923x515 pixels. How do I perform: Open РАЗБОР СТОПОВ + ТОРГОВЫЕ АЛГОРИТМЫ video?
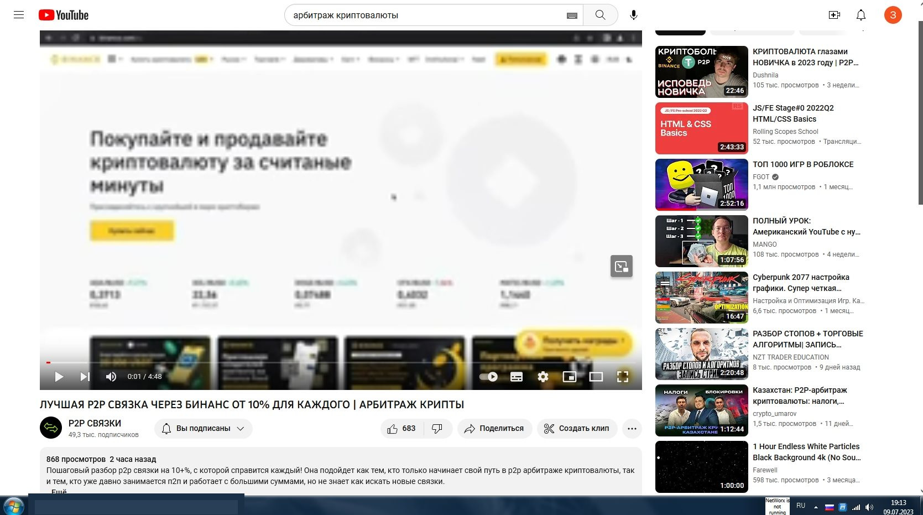[807, 339]
